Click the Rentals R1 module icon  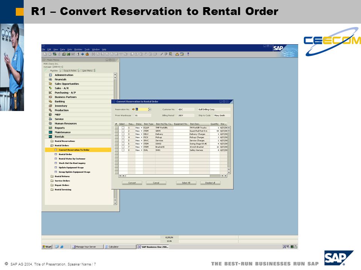[x=50, y=136]
